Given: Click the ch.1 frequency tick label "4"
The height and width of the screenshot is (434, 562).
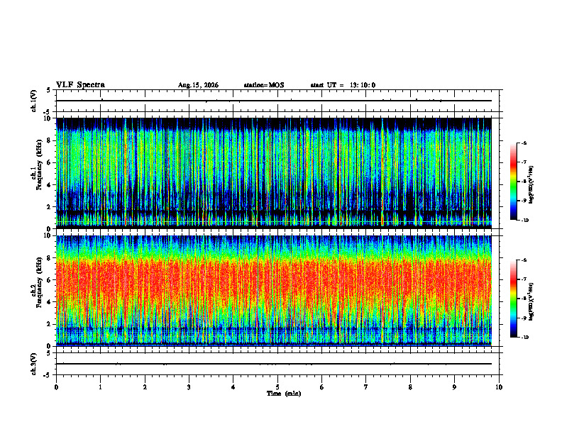Looking at the screenshot, I should (50, 185).
